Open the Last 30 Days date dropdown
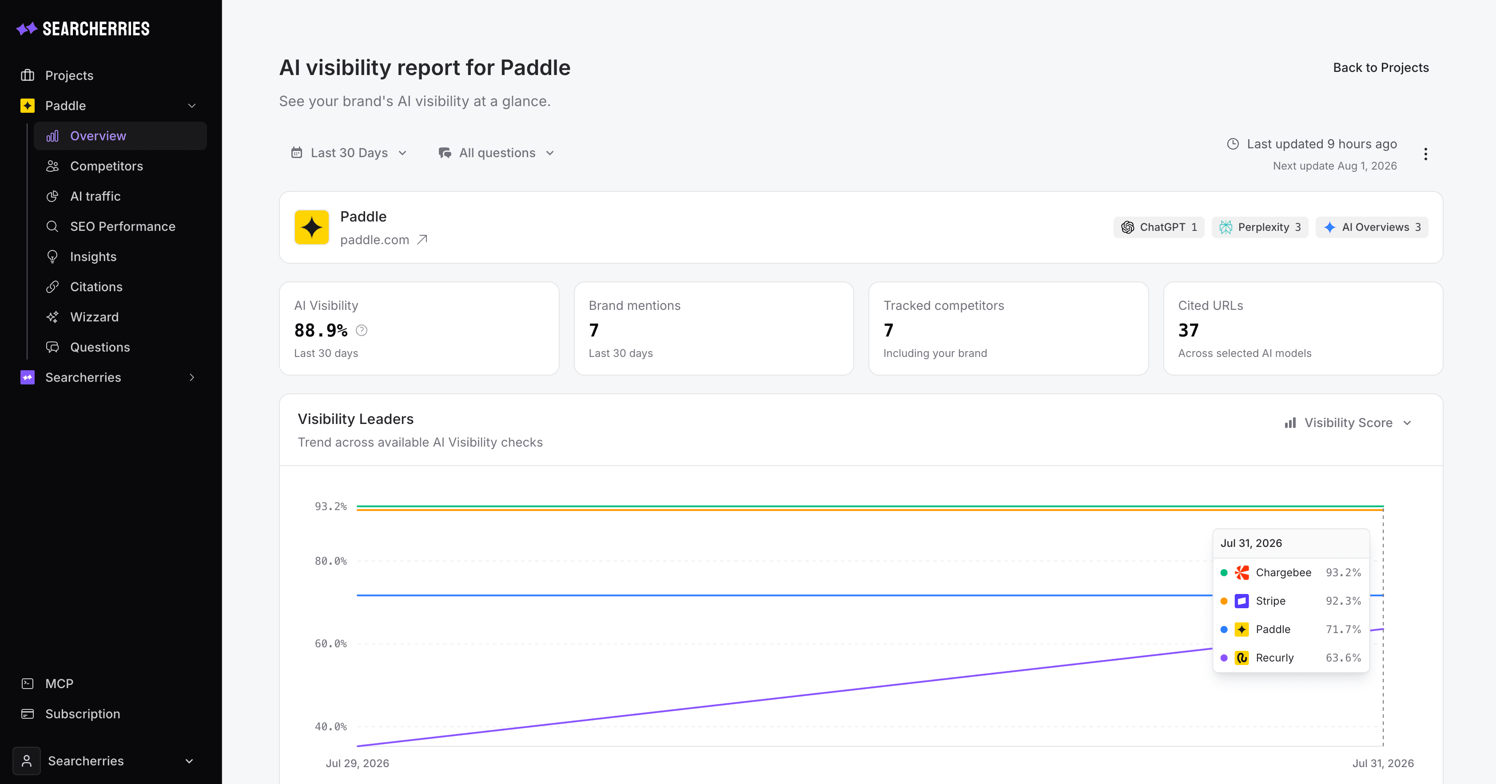Viewport: 1496px width, 784px height. coord(349,153)
